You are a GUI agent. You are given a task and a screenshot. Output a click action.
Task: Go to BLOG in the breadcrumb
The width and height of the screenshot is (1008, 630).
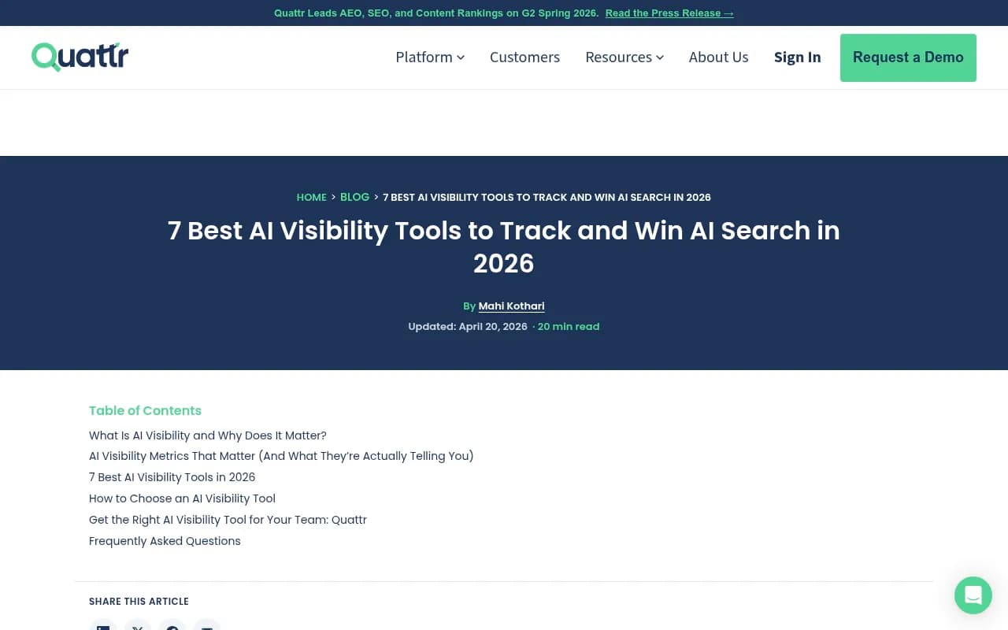click(354, 197)
